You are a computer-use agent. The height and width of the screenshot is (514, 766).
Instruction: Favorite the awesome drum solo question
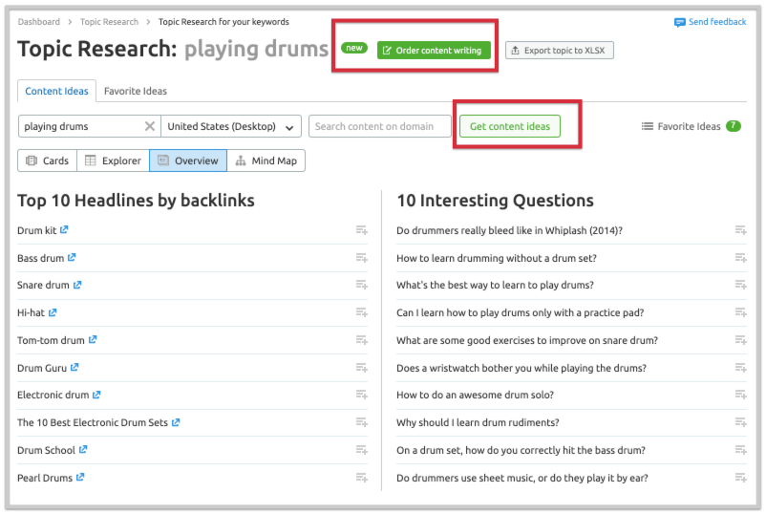tap(740, 395)
